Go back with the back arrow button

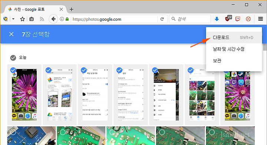53,19
